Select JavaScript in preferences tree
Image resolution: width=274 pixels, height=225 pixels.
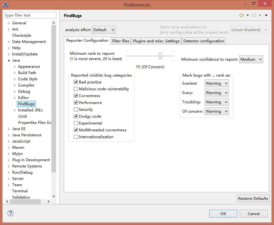point(21,141)
